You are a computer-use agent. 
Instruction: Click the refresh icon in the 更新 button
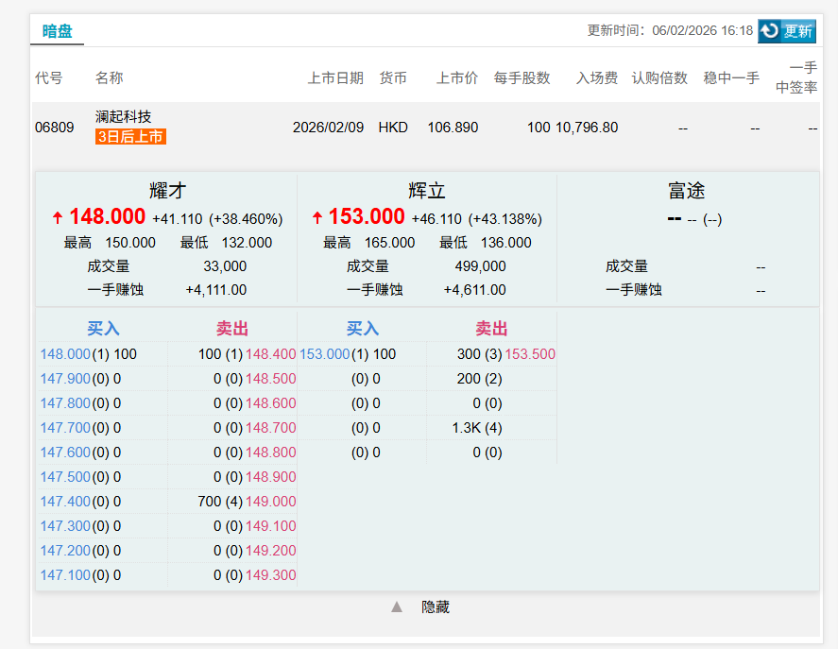(x=770, y=31)
